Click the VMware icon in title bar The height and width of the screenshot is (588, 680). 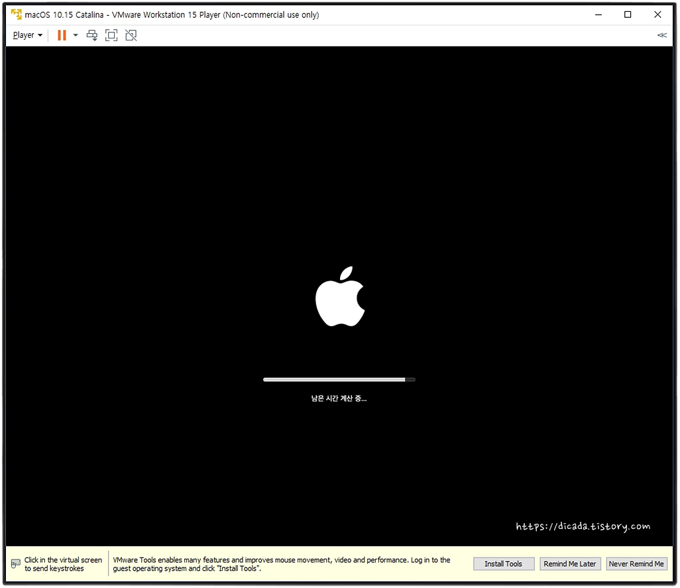click(x=16, y=15)
